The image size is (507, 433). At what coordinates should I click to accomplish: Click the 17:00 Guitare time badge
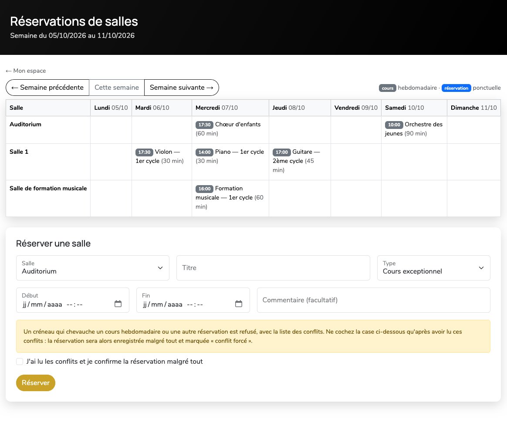282,152
